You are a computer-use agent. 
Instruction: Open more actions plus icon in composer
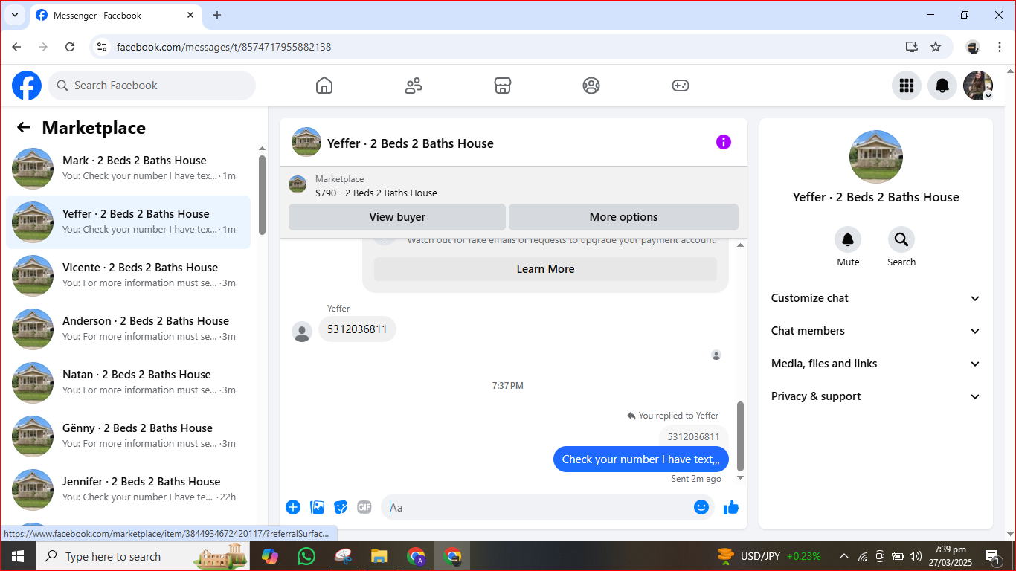pos(293,507)
